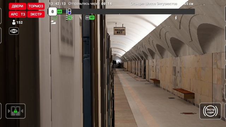Click the traffic signal icon on route bar
The width and height of the screenshot is (226, 127).
(x=69, y=11)
